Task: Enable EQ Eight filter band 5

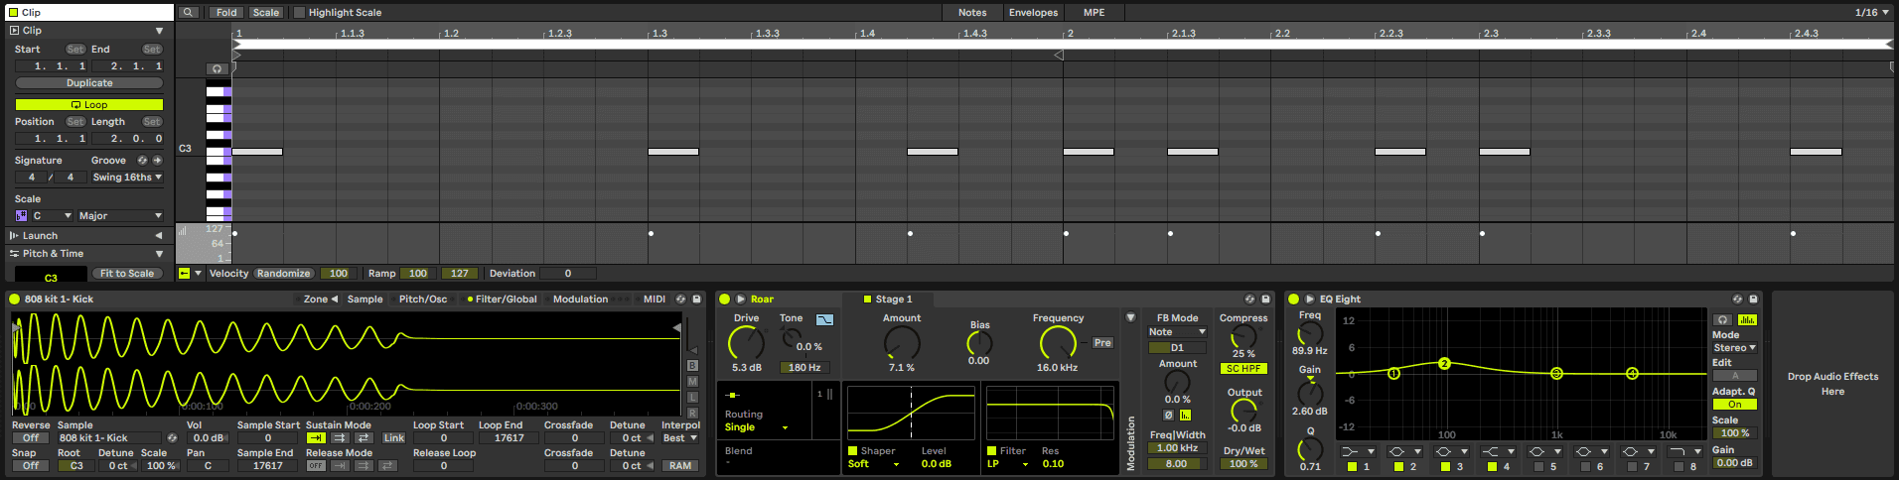Action: (x=1538, y=466)
